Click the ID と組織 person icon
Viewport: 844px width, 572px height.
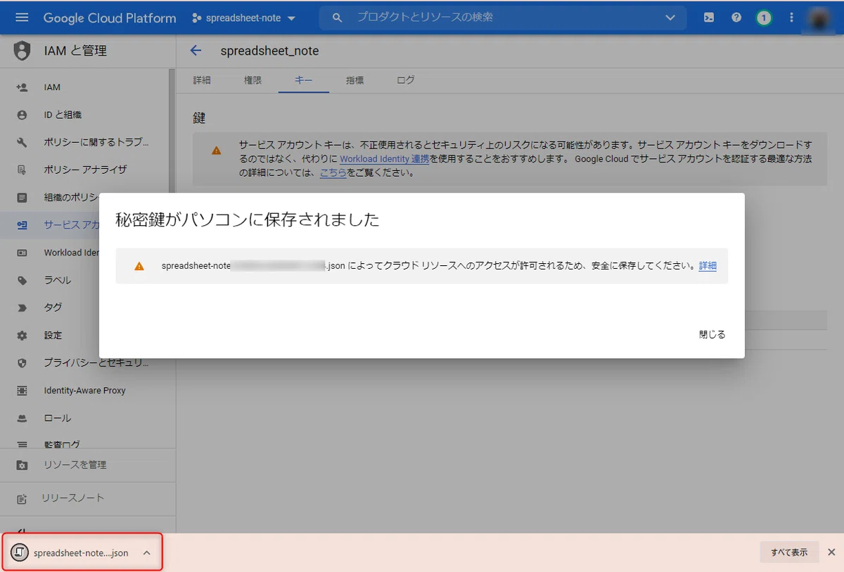[x=22, y=115]
